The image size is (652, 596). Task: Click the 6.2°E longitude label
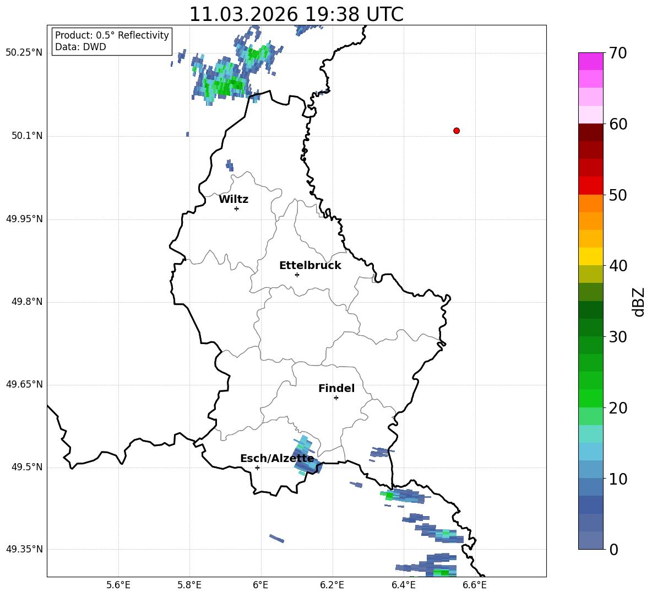click(332, 585)
